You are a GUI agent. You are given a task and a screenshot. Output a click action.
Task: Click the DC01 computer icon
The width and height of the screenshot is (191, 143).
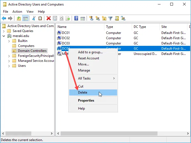click(x=59, y=33)
